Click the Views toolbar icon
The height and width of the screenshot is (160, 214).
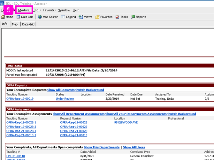pyautogui.click(x=81, y=17)
